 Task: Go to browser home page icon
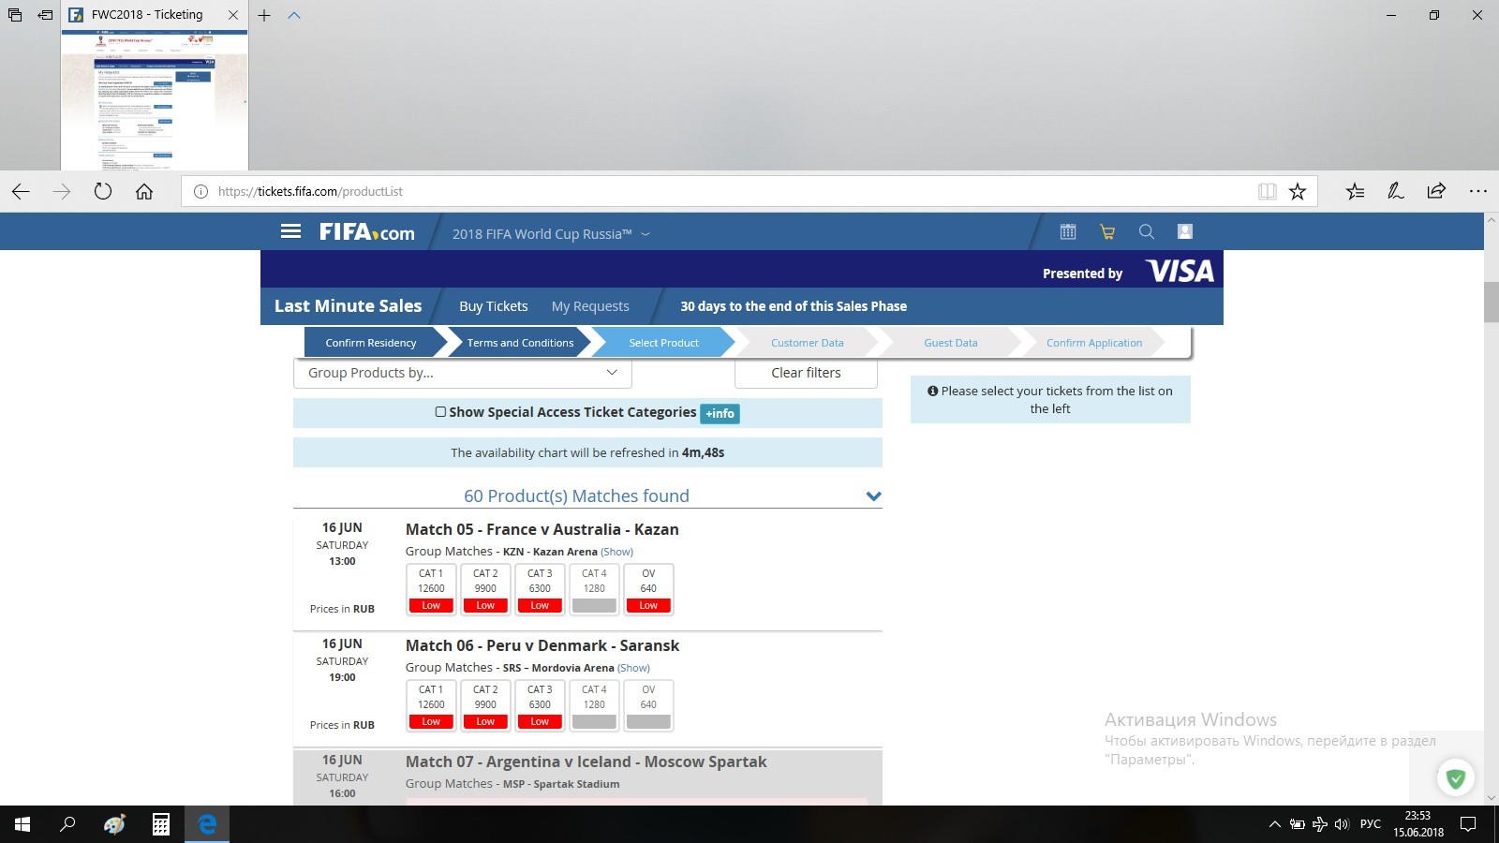point(144,191)
